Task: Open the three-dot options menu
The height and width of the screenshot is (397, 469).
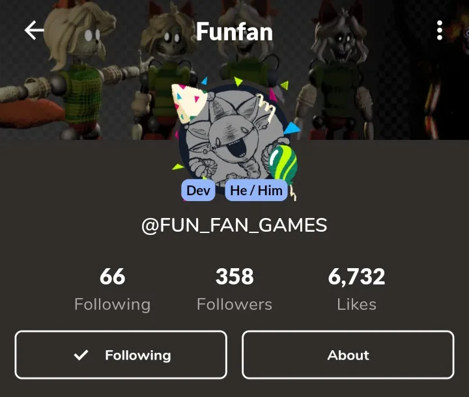Action: tap(440, 30)
